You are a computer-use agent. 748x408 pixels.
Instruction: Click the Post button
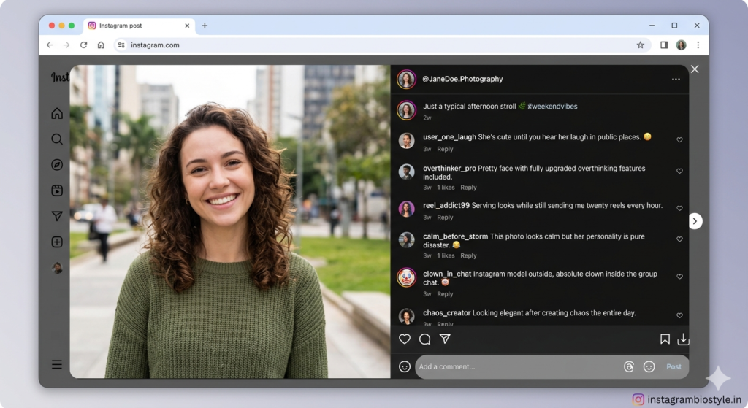[673, 366]
